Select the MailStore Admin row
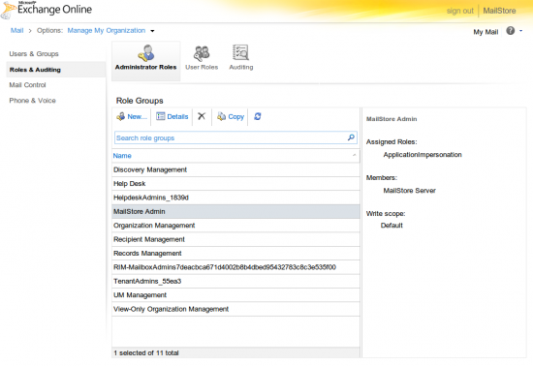The height and width of the screenshot is (366, 533). [235, 211]
